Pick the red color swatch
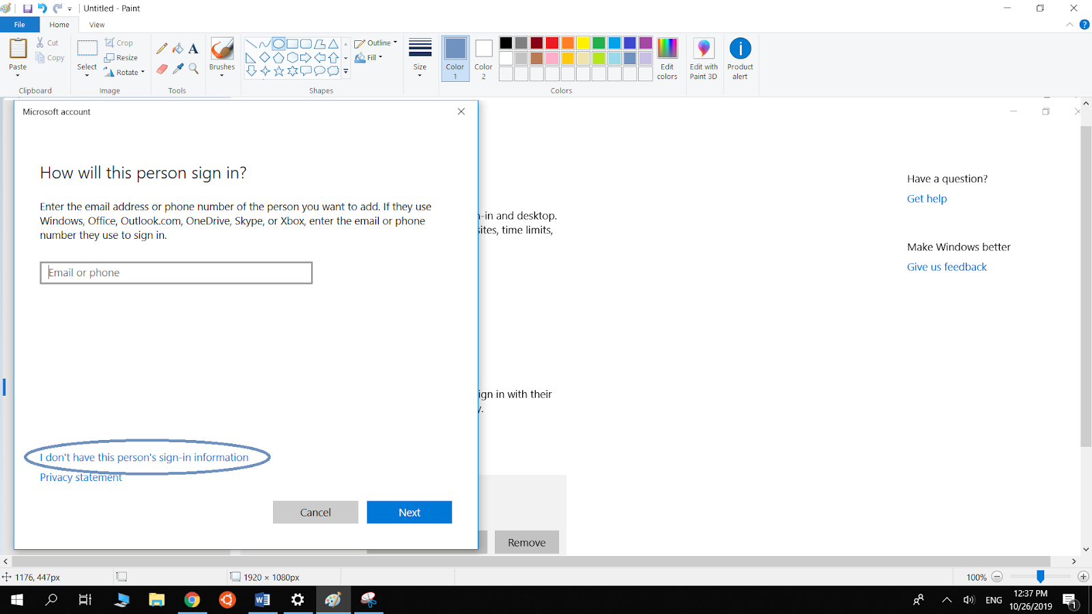 click(552, 43)
